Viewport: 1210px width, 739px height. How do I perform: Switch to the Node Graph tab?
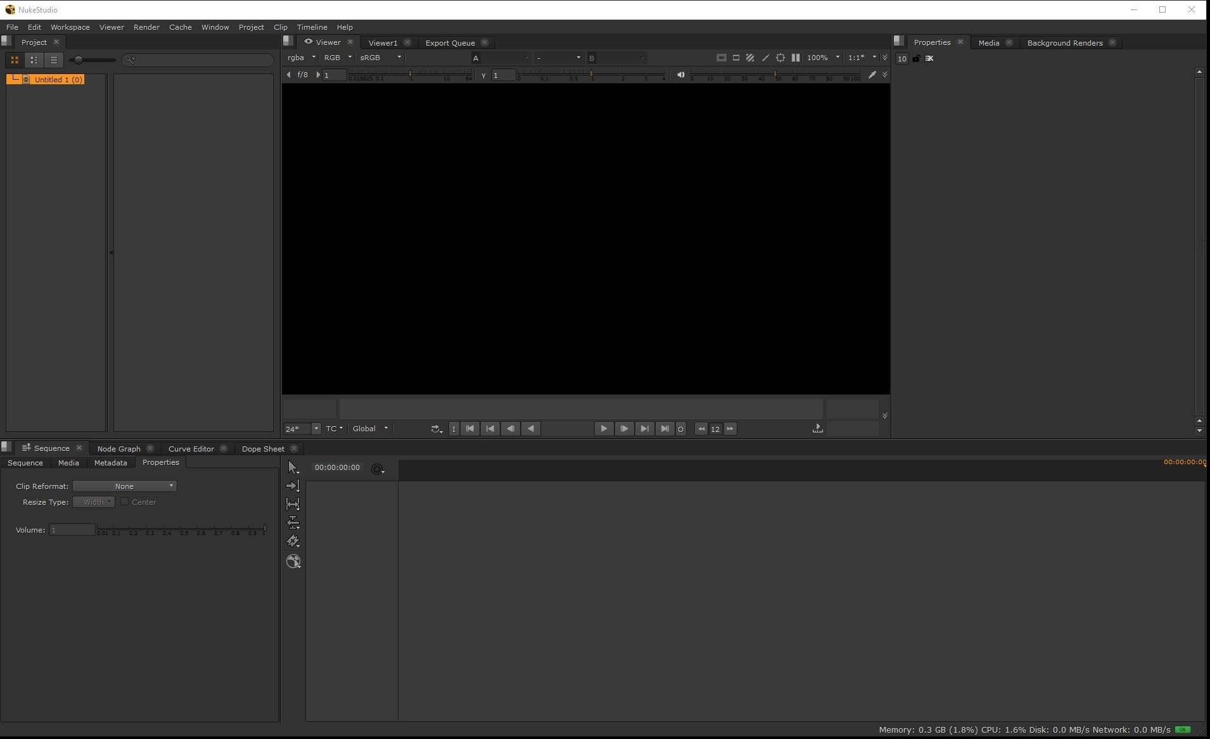coord(118,448)
